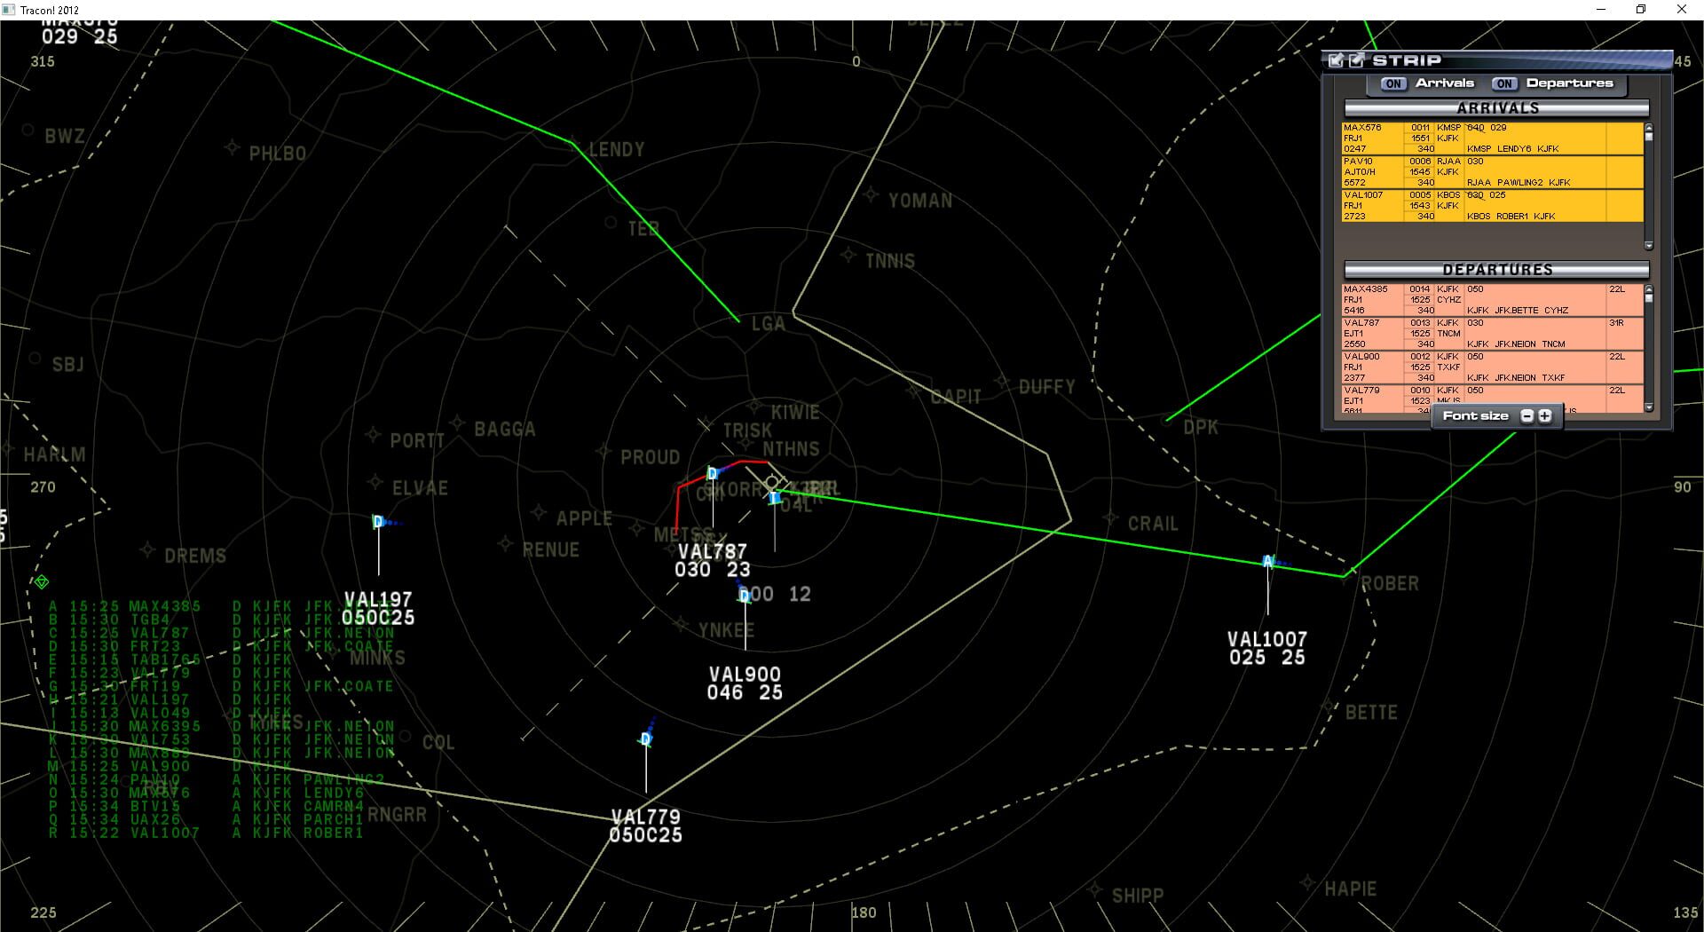
Task: Click the right checkmark icon on STRIP title bar
Action: [x=1355, y=60]
